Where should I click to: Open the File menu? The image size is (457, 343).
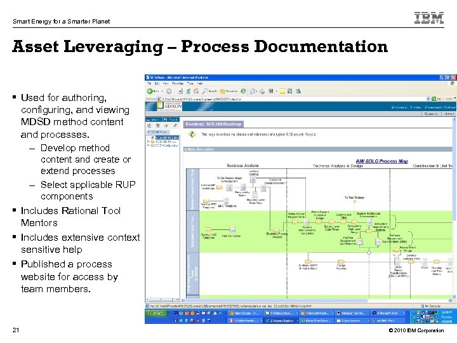149,83
